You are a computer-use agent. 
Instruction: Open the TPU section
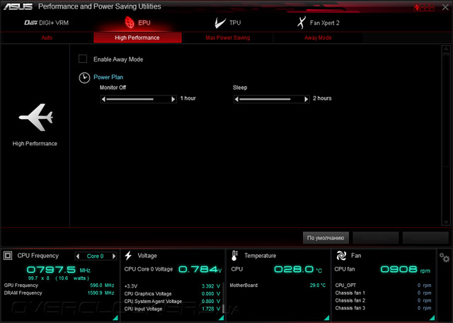coord(228,23)
